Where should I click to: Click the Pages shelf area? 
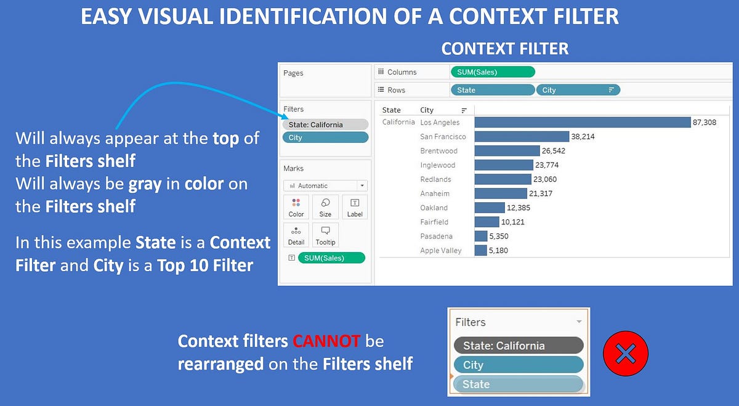pyautogui.click(x=325, y=80)
